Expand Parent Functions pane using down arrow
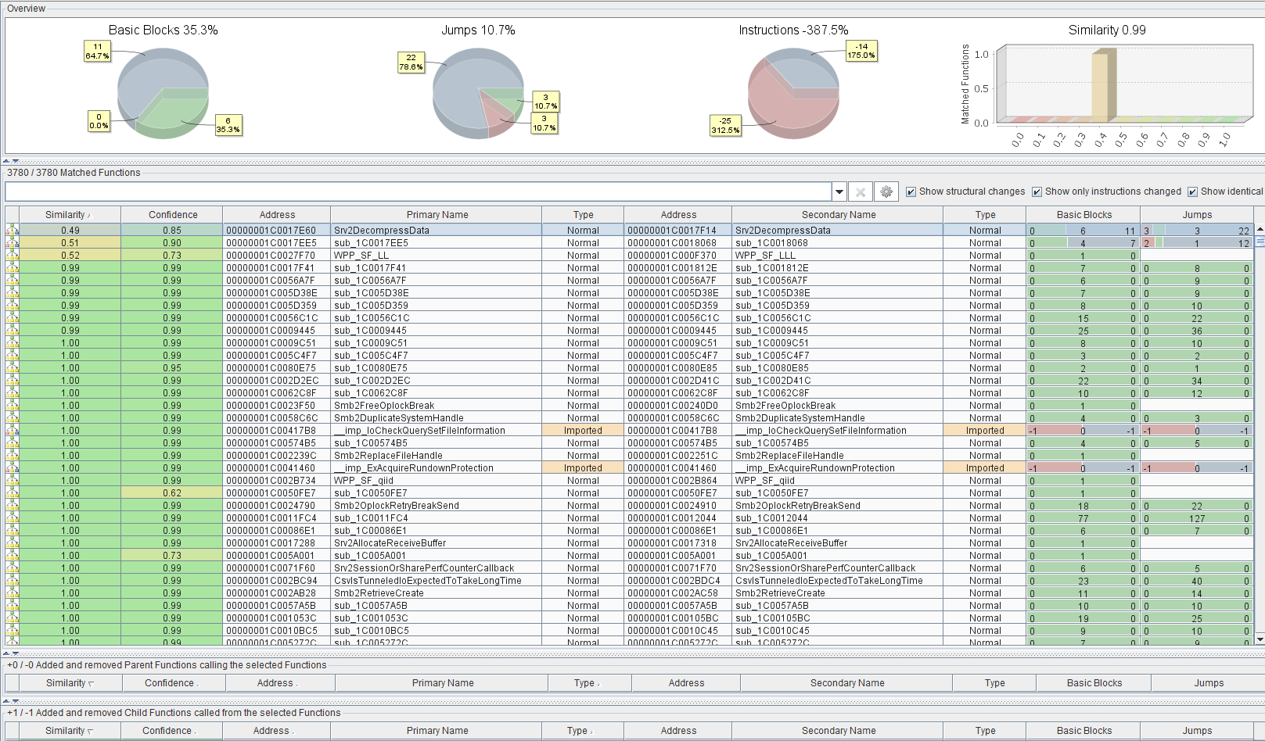Viewport: 1265px width, 741px height. tap(16, 701)
